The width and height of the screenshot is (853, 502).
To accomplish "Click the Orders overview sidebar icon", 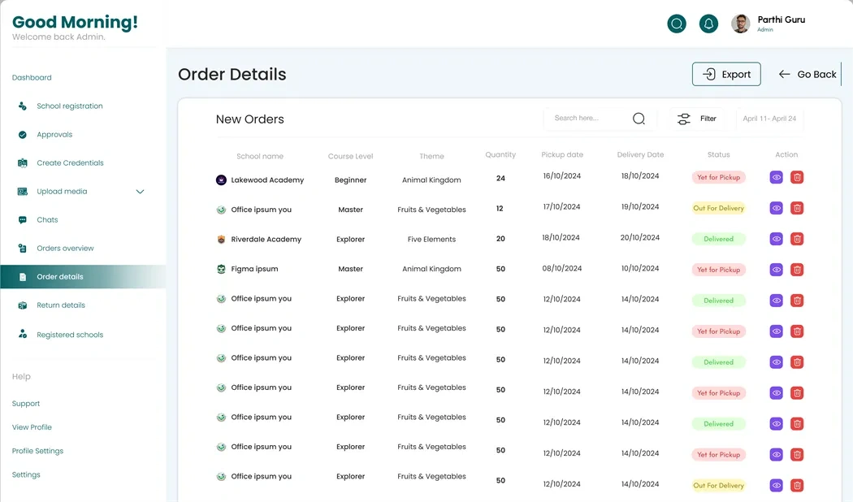I will 22,248.
